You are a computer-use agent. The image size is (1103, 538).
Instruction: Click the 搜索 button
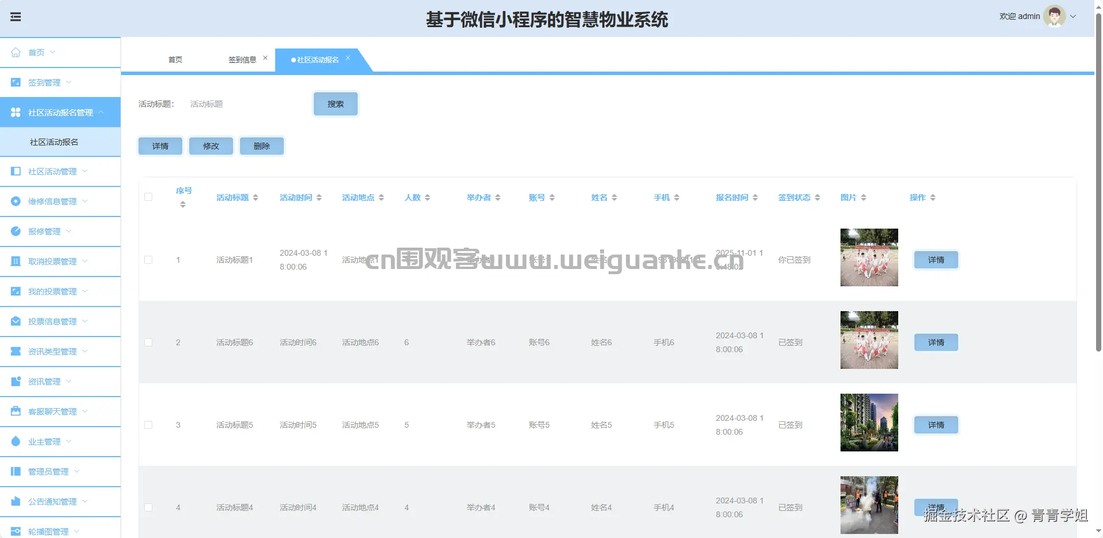pyautogui.click(x=335, y=104)
